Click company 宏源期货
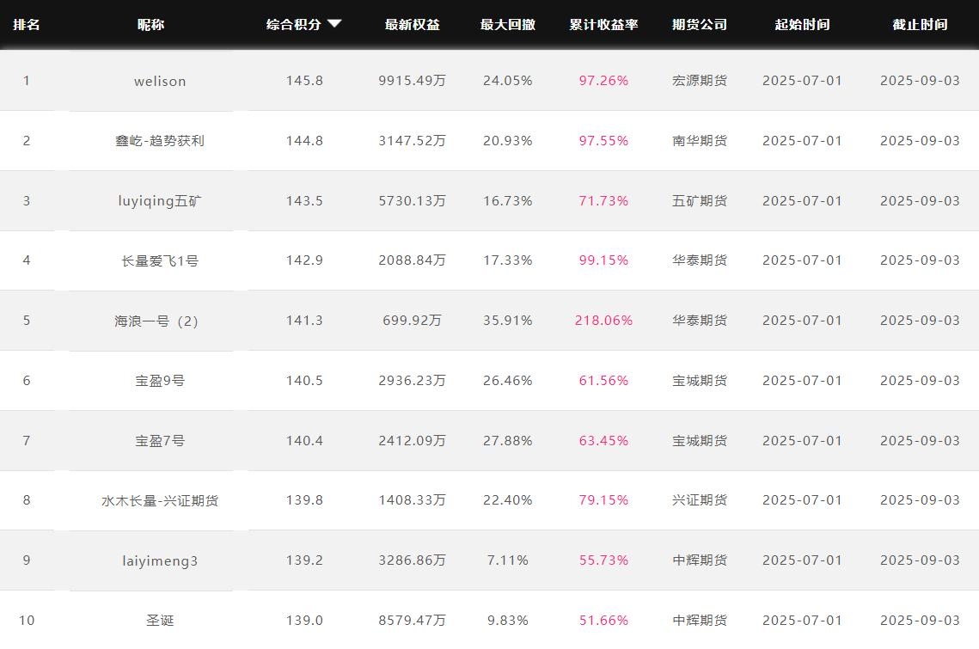The height and width of the screenshot is (649, 979). point(700,81)
